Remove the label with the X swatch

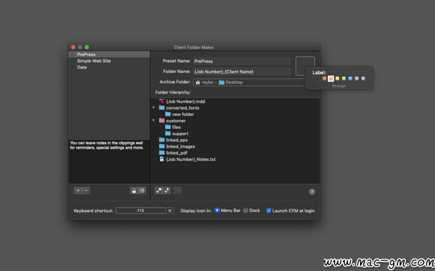pos(318,79)
